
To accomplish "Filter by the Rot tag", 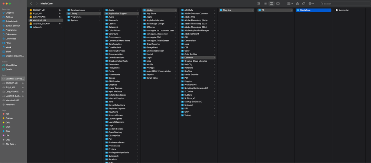I will point(7,114).
